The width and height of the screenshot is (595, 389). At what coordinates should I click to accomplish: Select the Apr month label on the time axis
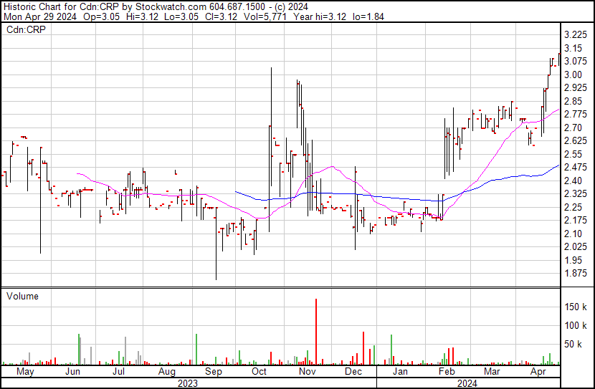click(x=538, y=373)
